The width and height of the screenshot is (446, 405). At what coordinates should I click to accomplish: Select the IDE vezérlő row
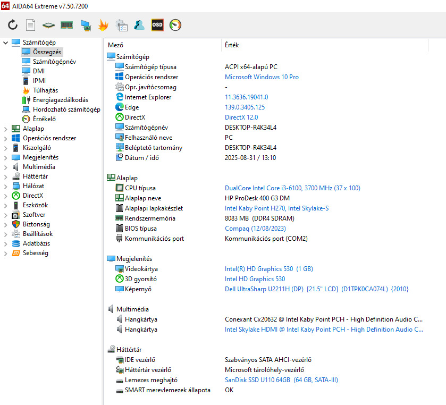(x=267, y=360)
